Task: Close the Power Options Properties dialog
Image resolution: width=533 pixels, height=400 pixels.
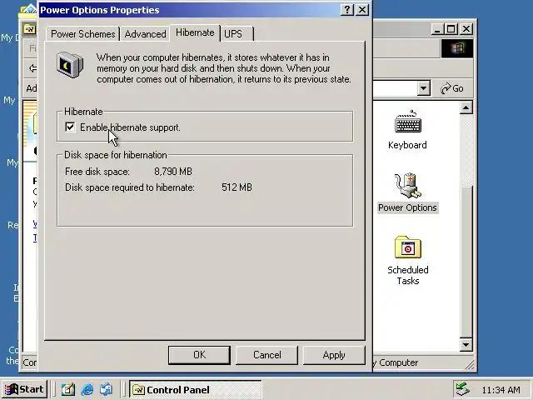Action: tap(362, 10)
